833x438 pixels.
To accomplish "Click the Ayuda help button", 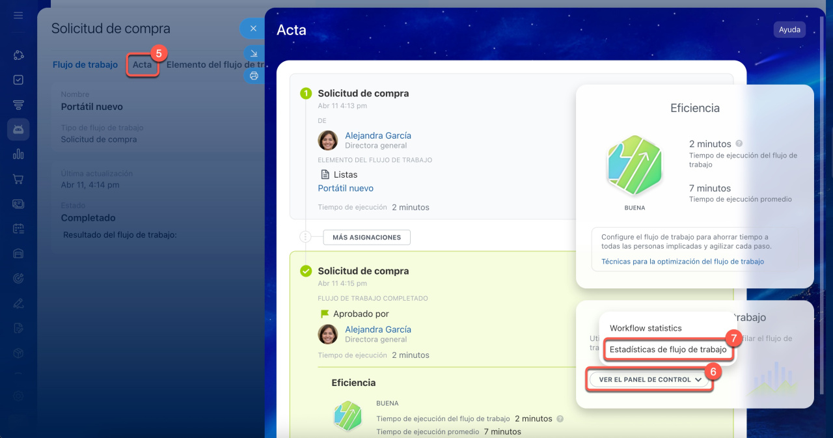I will coord(789,29).
